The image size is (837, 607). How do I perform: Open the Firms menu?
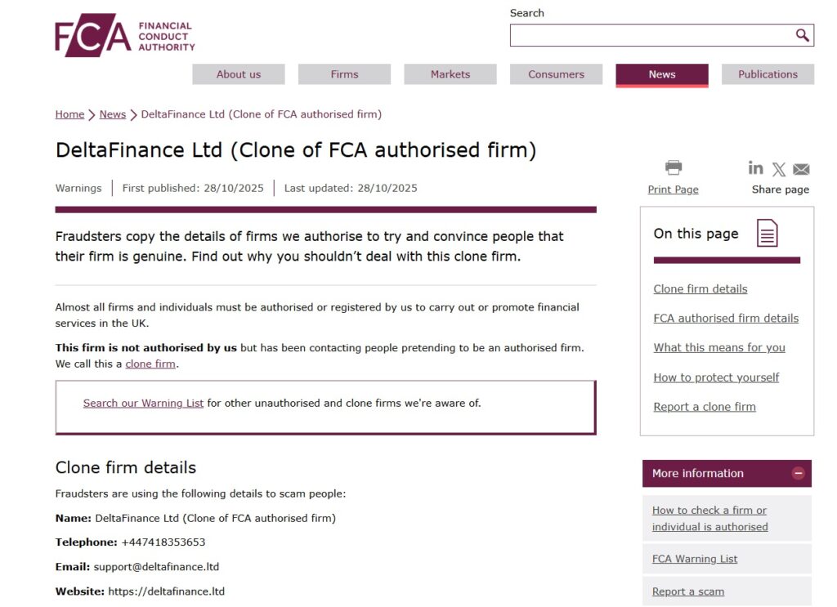coord(344,74)
